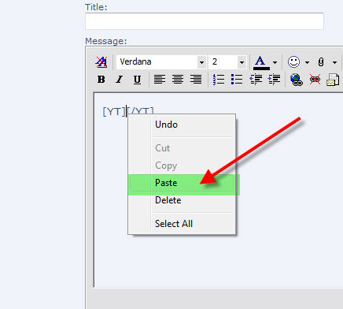343x309 pixels.
Task: Toggle Italic formatting
Action: pyautogui.click(x=120, y=80)
